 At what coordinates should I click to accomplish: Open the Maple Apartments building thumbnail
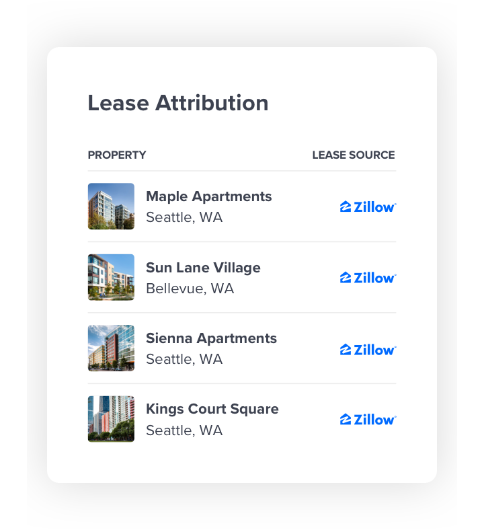coord(111,206)
